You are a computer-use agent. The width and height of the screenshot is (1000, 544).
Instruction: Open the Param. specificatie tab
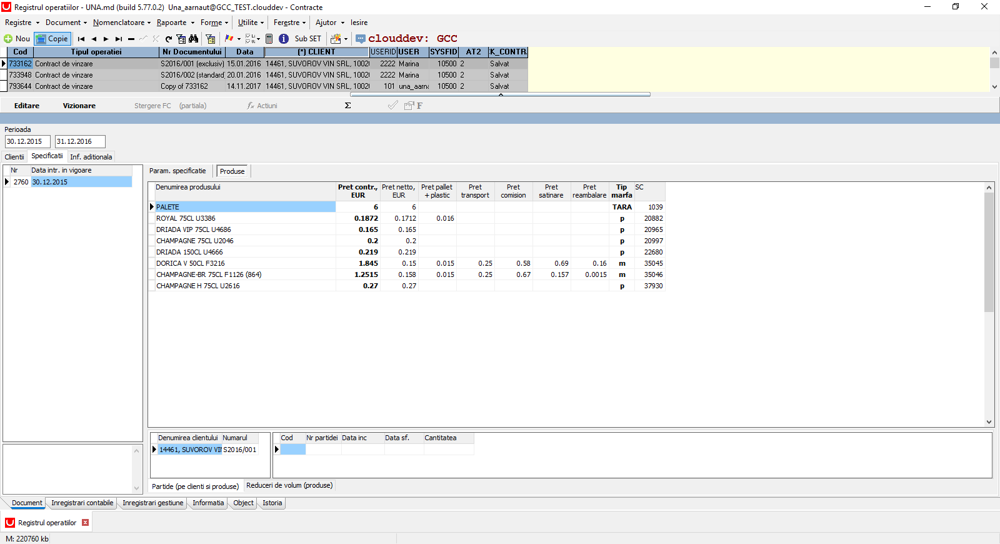click(x=177, y=171)
